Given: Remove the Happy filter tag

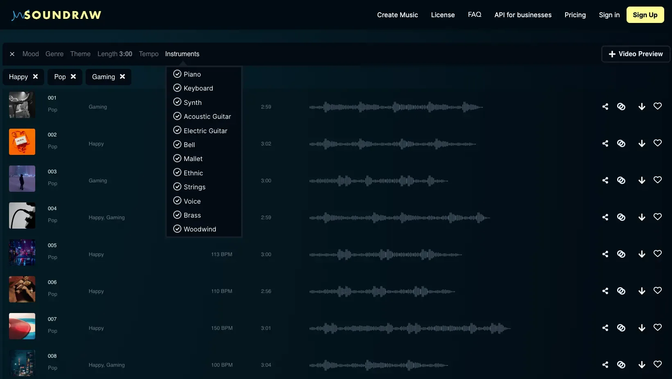Looking at the screenshot, I should click(36, 77).
